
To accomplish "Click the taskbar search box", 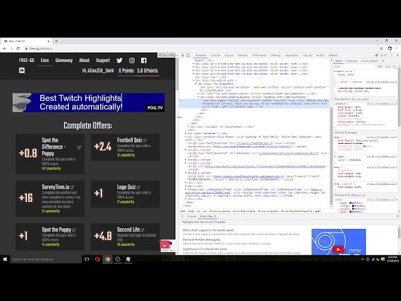I will [x=46, y=259].
